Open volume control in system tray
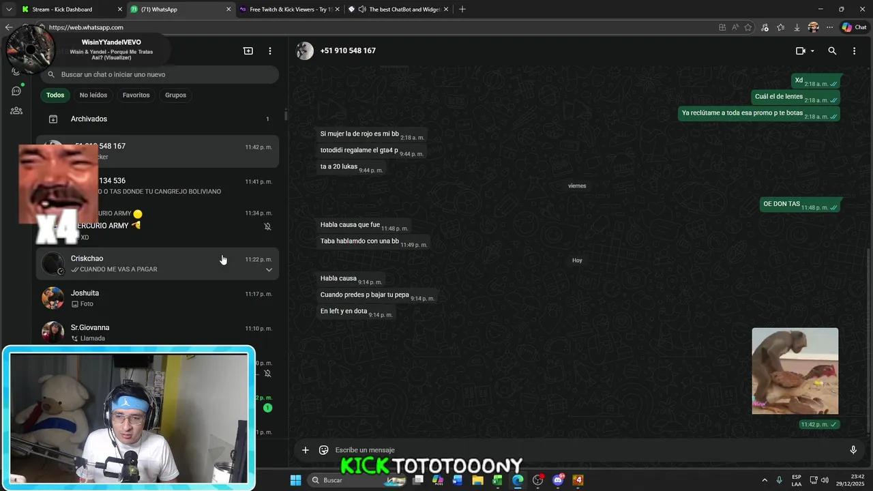873x491 pixels. [x=825, y=480]
